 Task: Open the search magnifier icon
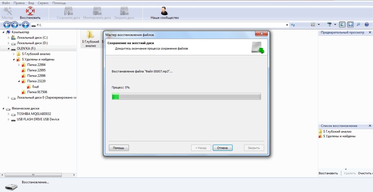359,25
